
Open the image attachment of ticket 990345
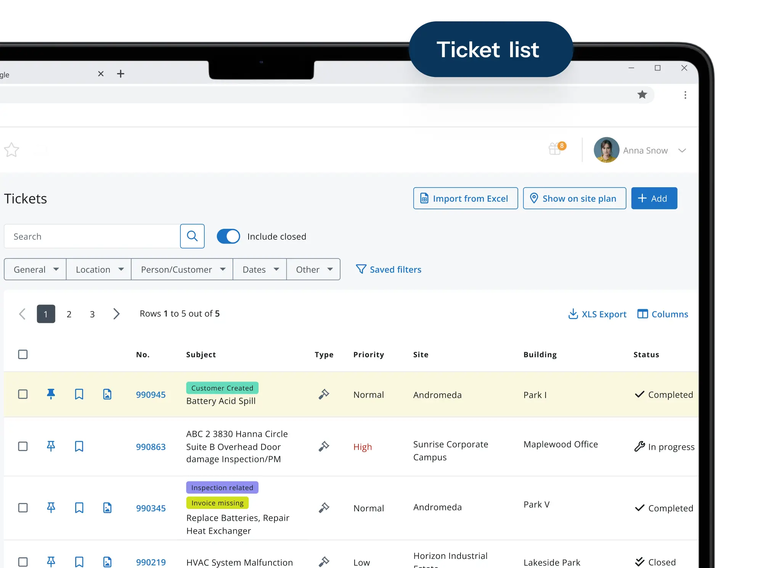click(107, 508)
